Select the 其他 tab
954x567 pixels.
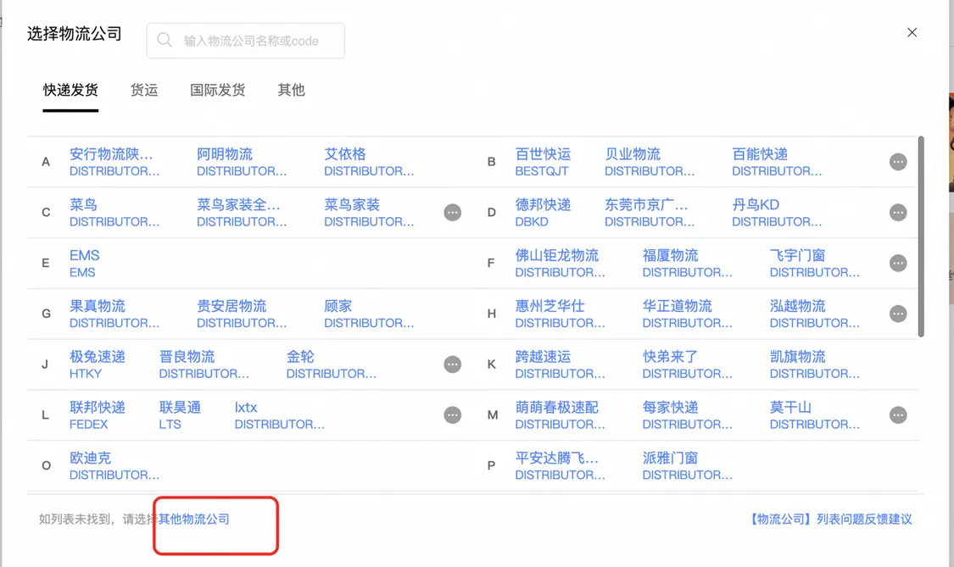(291, 90)
